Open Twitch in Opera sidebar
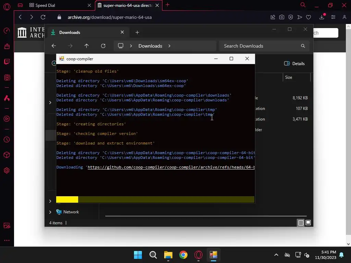This screenshot has width=351, height=263. (7, 62)
